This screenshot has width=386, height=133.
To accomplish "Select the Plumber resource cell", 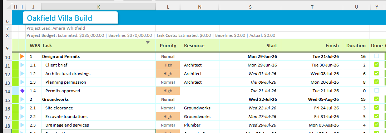I will coord(200,125).
